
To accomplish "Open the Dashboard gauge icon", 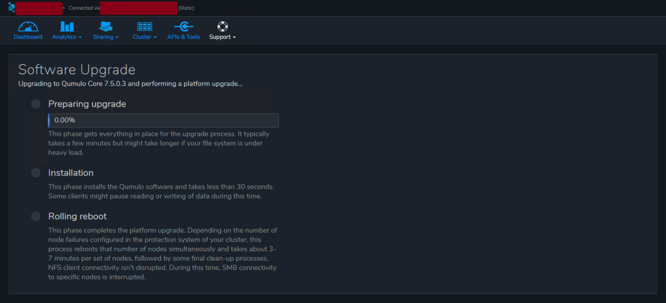I will 28,27.
